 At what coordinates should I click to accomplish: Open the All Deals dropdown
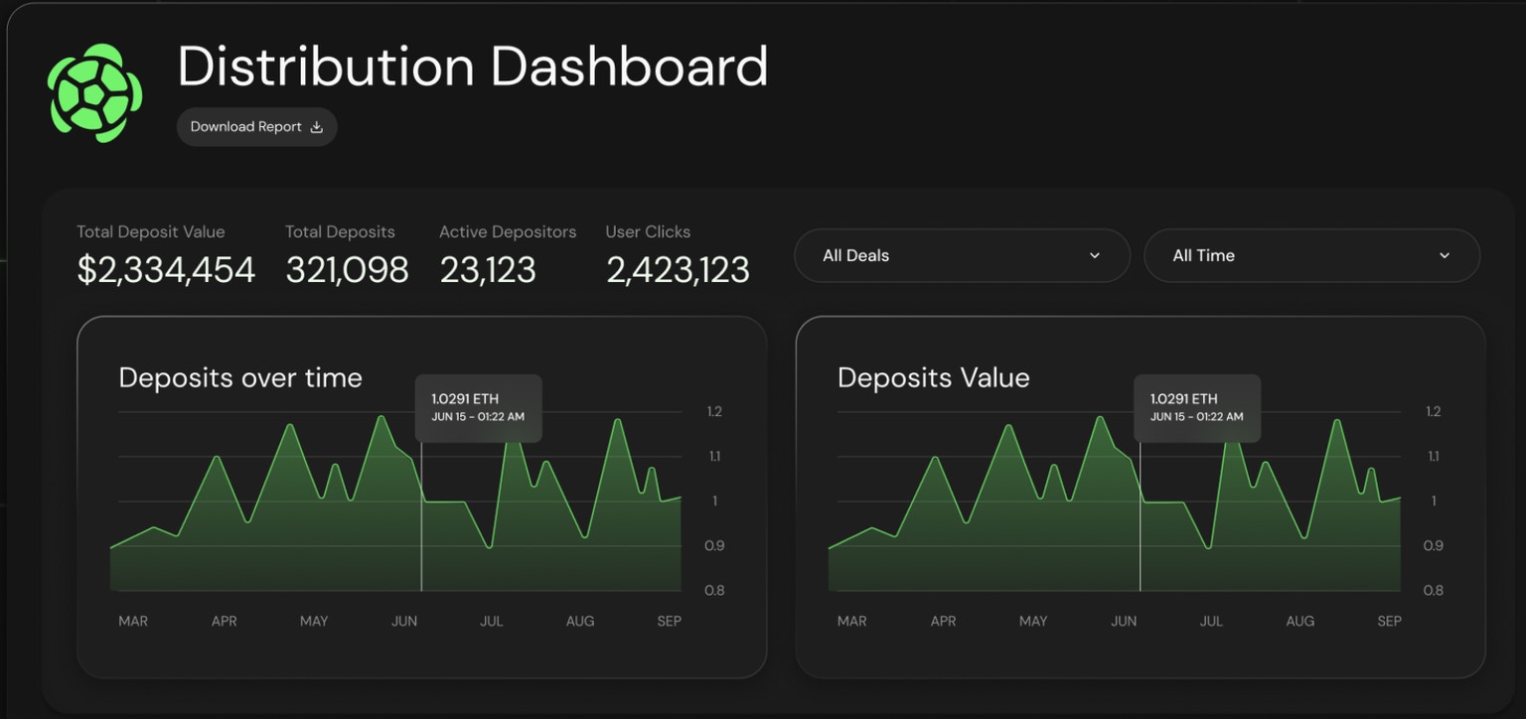961,255
